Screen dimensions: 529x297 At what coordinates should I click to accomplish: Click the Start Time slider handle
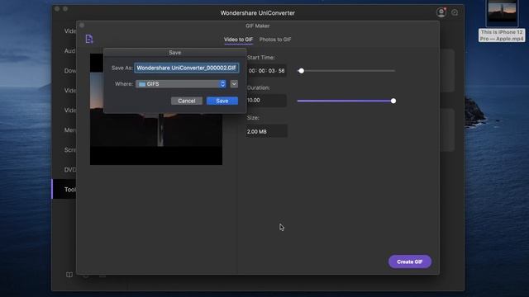tap(301, 71)
